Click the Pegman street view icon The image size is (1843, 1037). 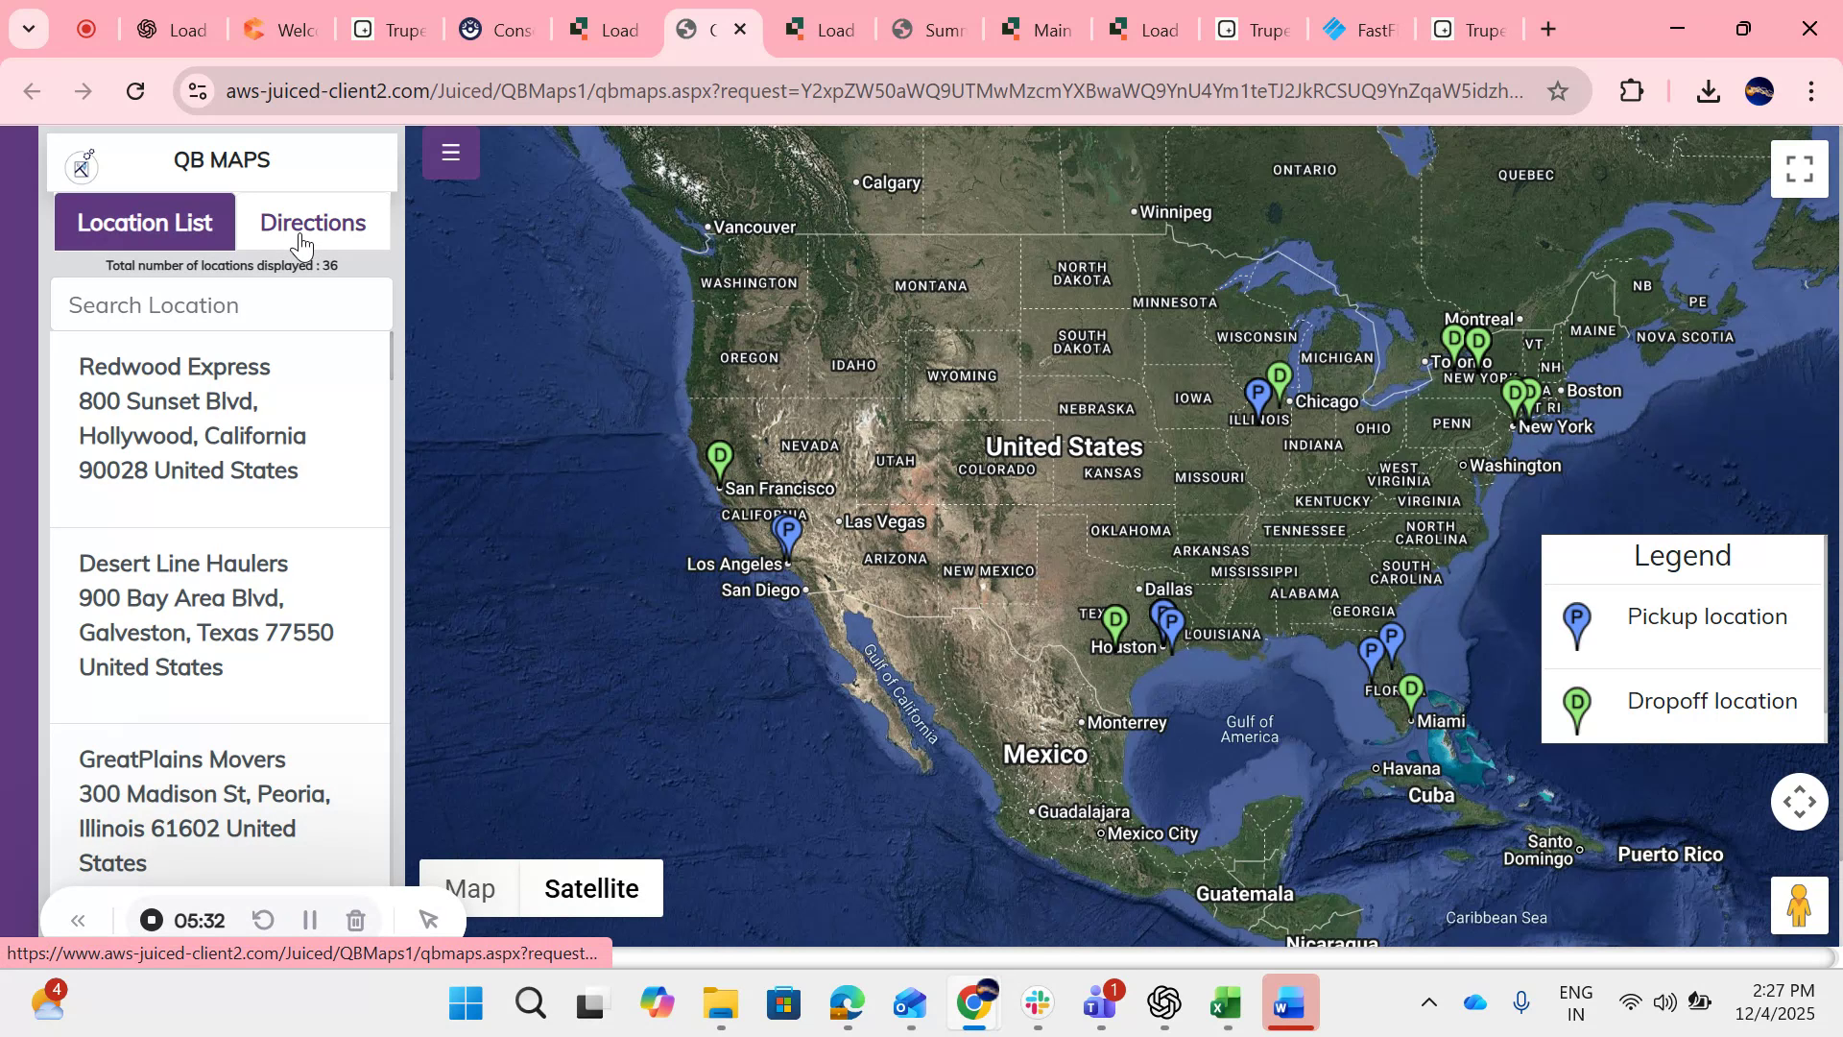click(x=1799, y=905)
